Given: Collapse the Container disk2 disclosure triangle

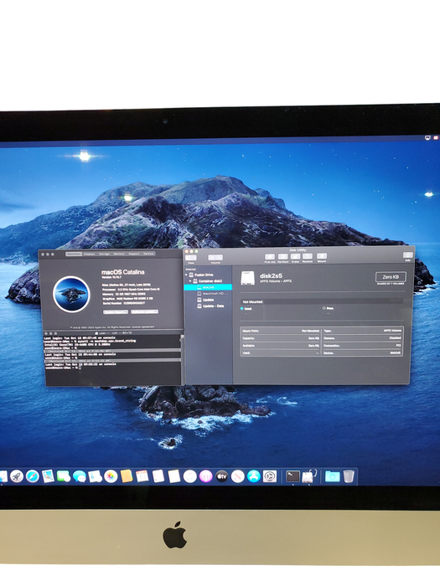Looking at the screenshot, I should 190,280.
